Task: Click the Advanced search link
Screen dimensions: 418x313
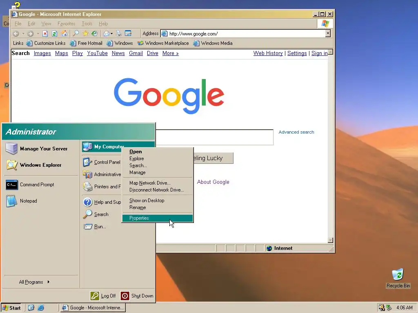Action: pyautogui.click(x=296, y=132)
